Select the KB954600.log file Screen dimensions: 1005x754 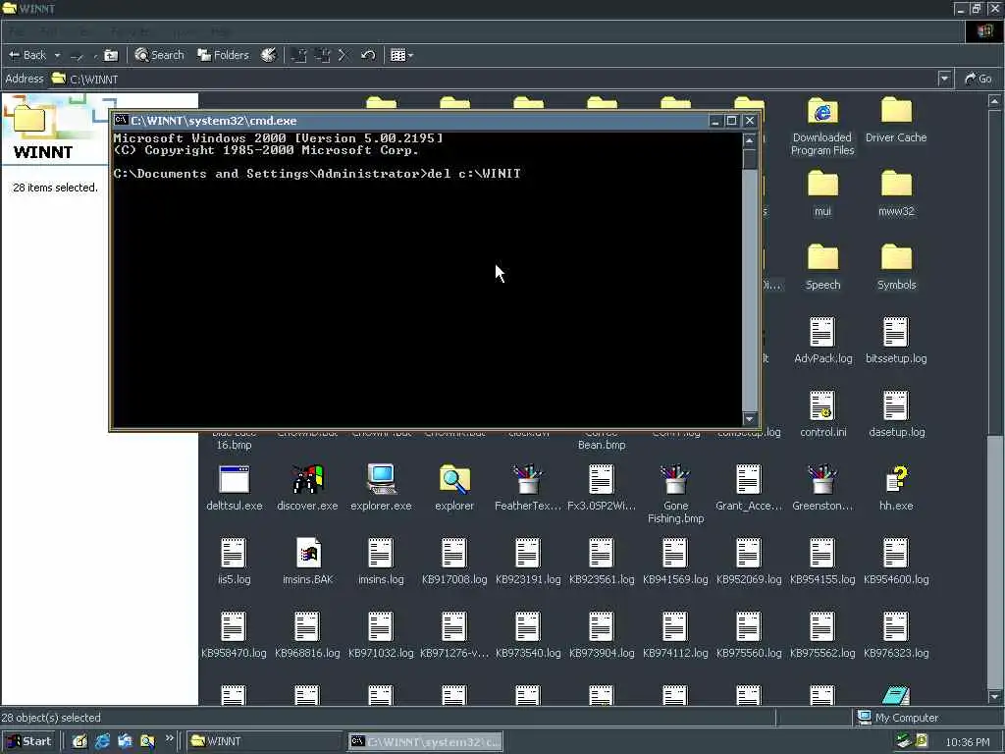pyautogui.click(x=896, y=562)
